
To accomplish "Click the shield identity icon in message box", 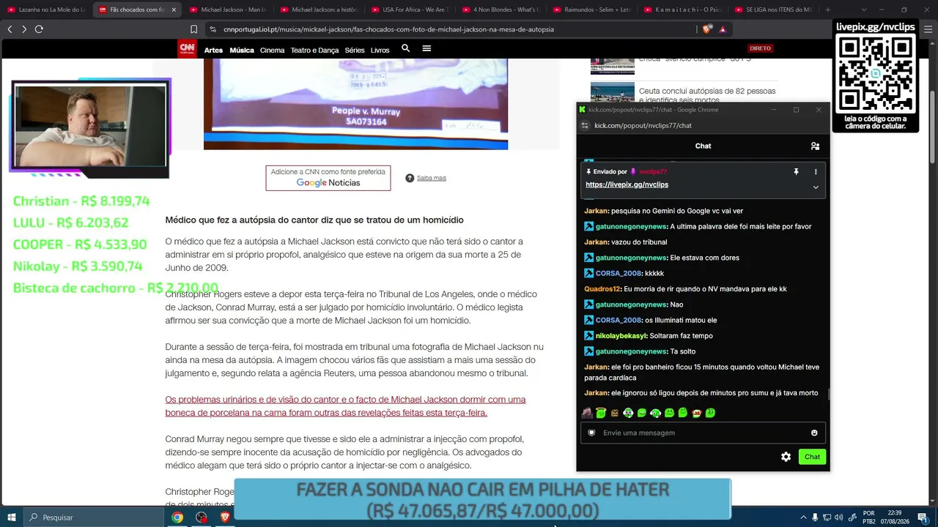I will (591, 433).
